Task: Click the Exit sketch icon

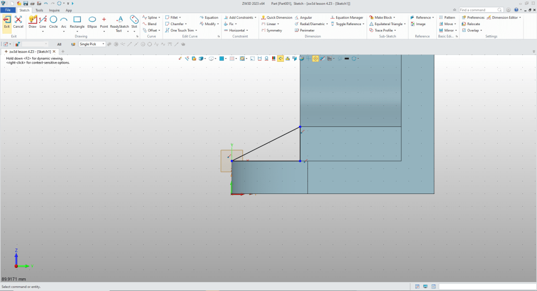Action: tap(7, 21)
